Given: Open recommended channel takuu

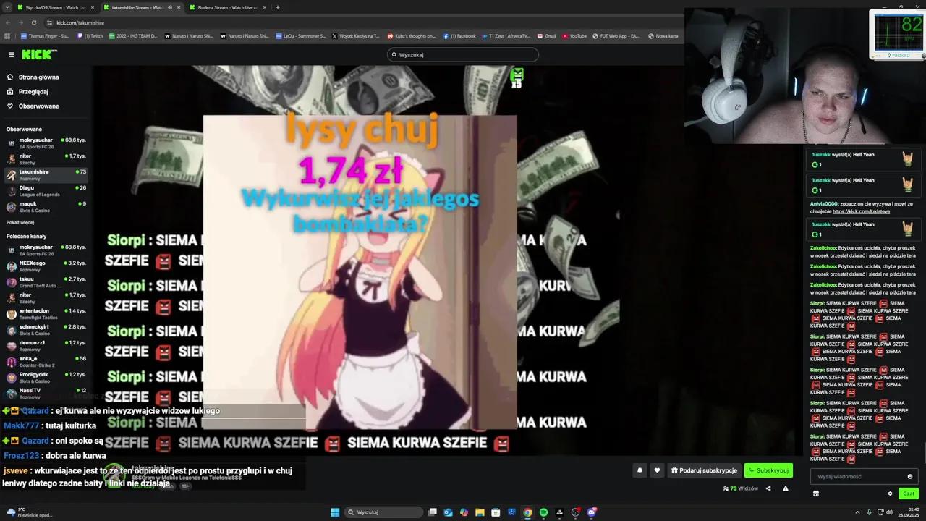Looking at the screenshot, I should tap(46, 281).
